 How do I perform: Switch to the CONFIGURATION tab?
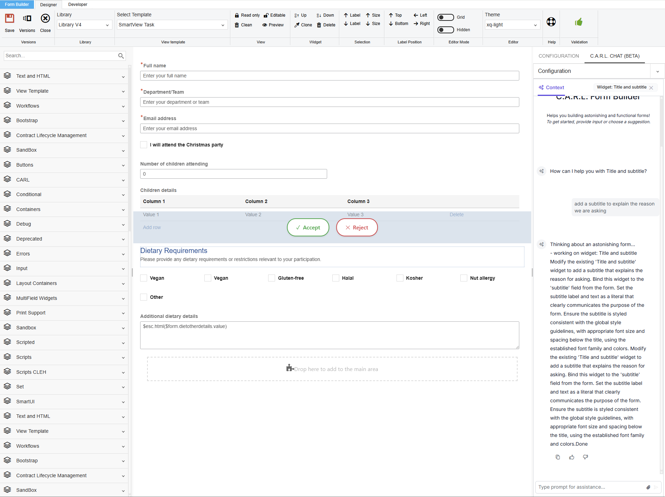pos(559,56)
